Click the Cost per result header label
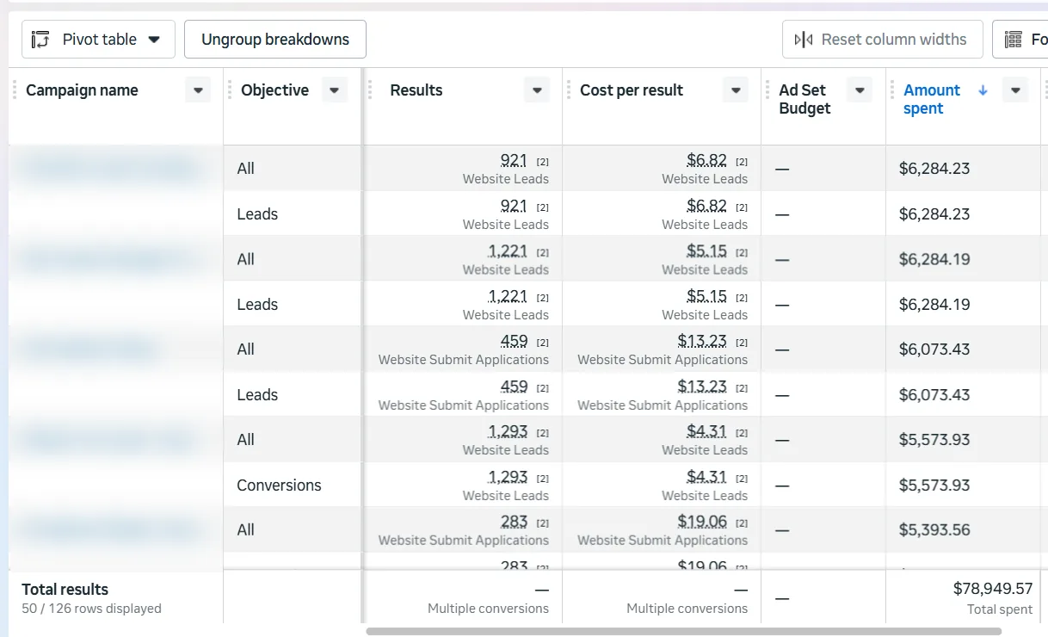This screenshot has height=637, width=1048. coord(632,90)
